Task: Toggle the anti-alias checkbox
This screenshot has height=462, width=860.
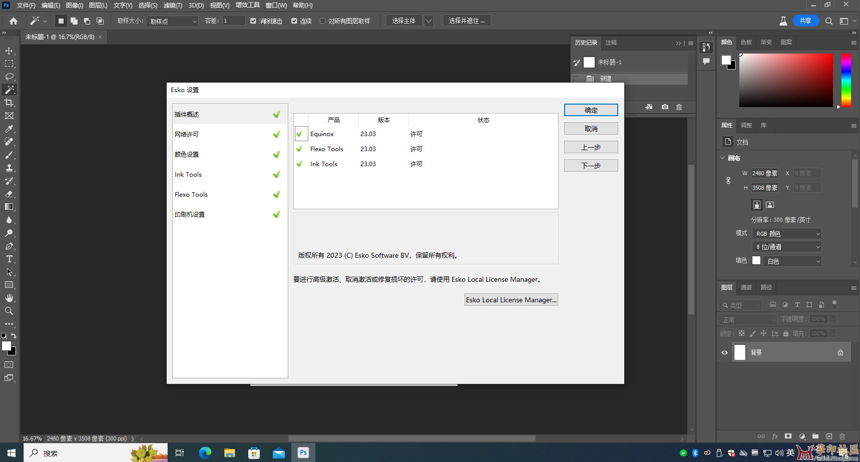Action: tap(253, 21)
